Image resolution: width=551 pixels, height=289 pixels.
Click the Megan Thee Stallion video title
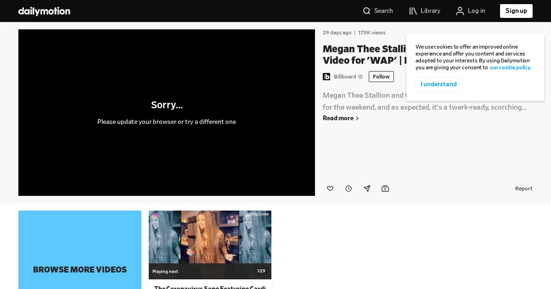[365, 55]
